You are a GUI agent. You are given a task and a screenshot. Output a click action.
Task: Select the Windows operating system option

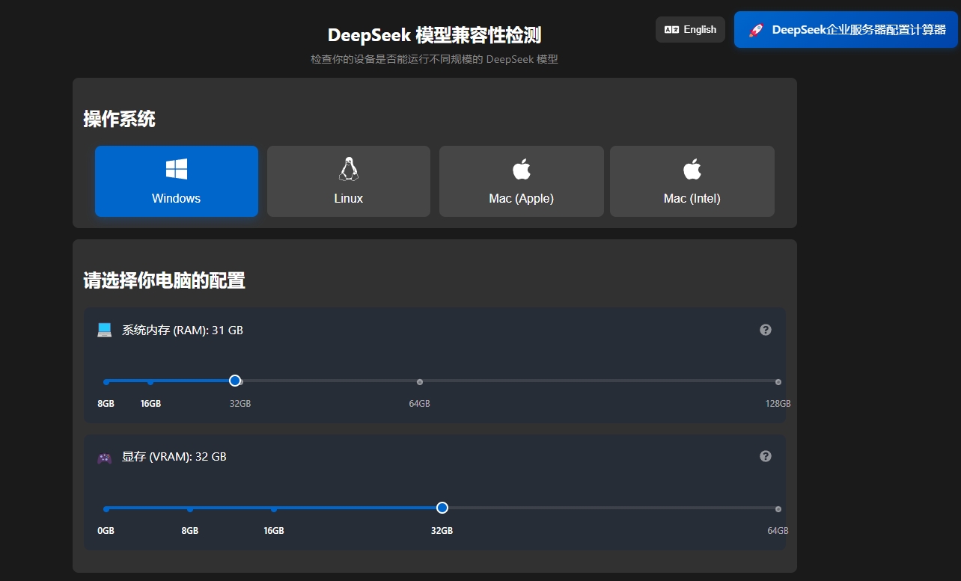[x=176, y=181]
